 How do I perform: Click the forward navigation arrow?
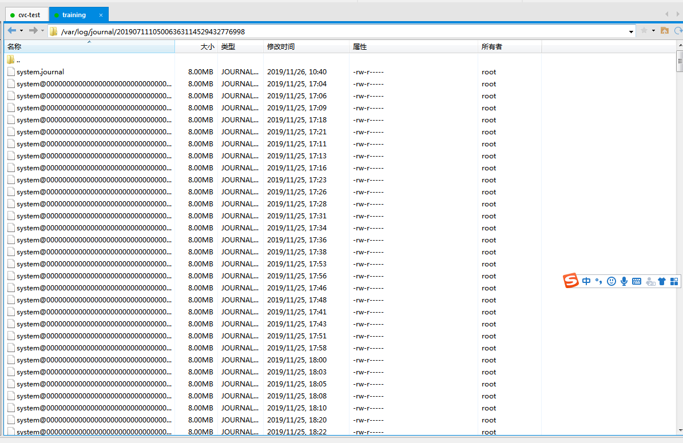pyautogui.click(x=33, y=31)
